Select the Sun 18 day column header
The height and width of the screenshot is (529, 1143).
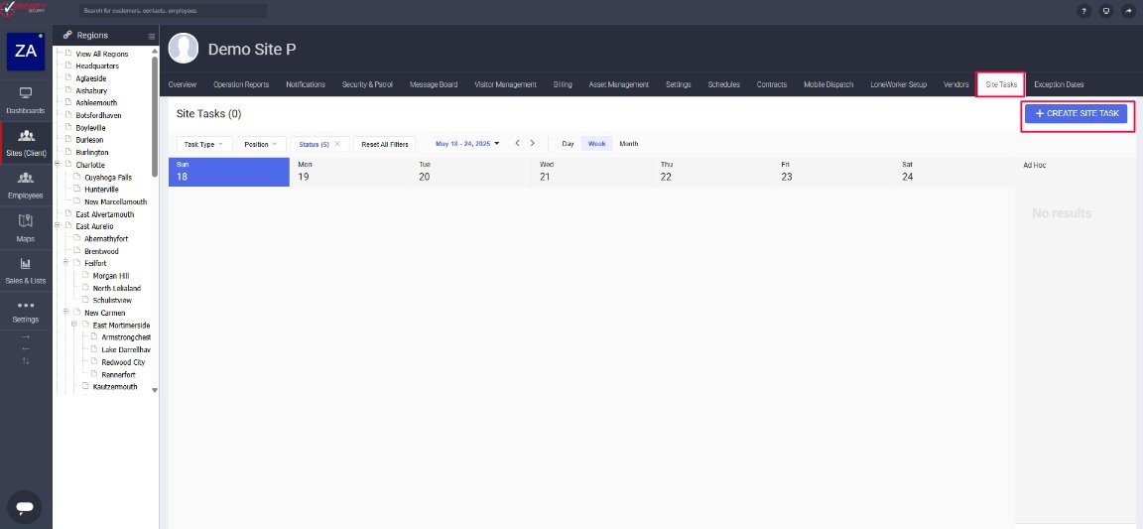pos(229,172)
